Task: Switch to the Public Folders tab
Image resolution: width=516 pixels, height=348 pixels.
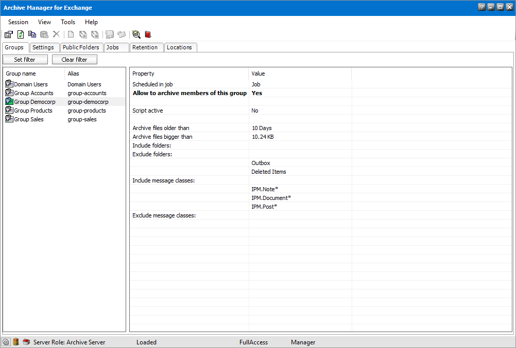Action: (x=81, y=47)
